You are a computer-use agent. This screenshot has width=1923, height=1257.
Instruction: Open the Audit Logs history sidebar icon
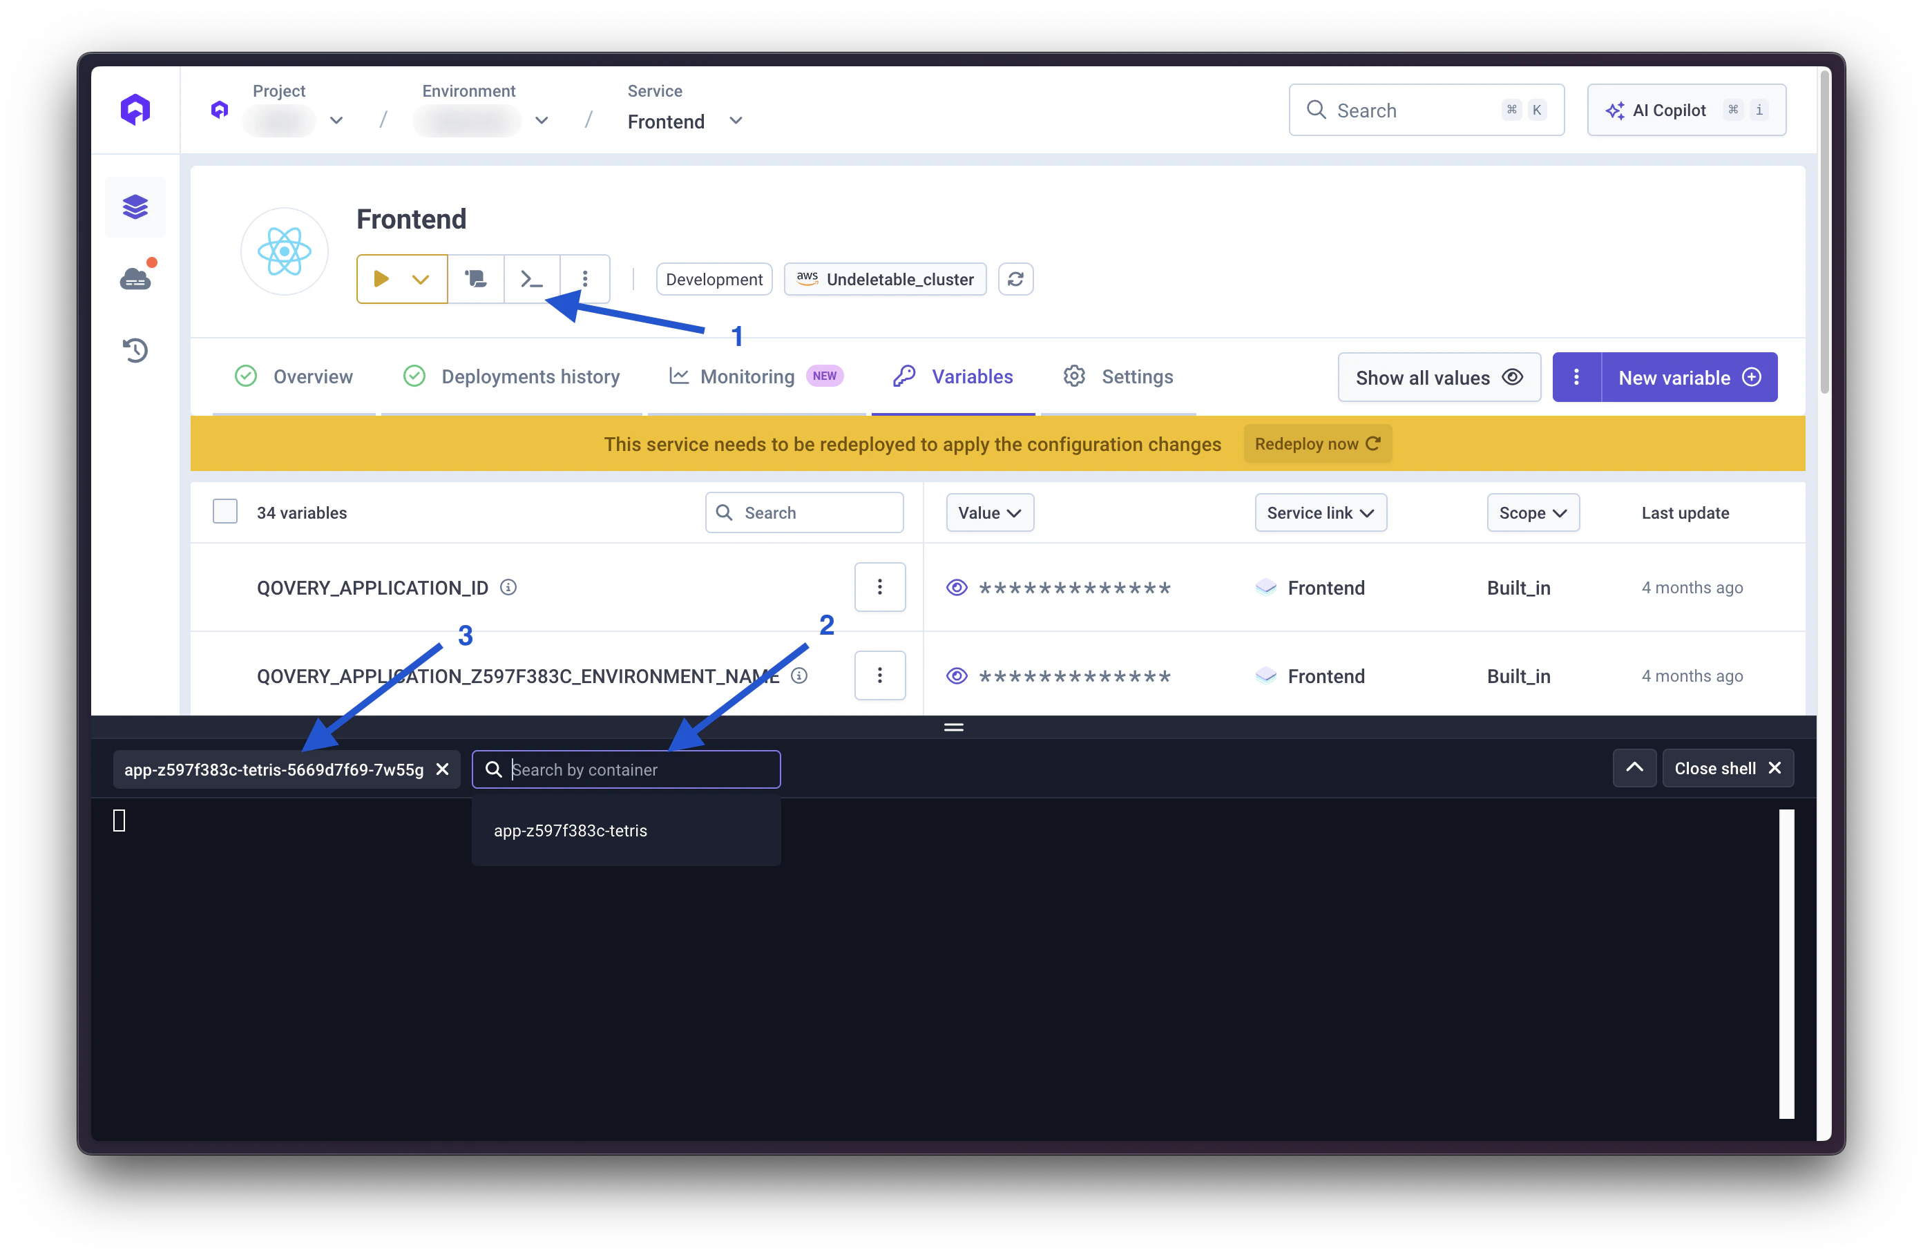click(135, 349)
